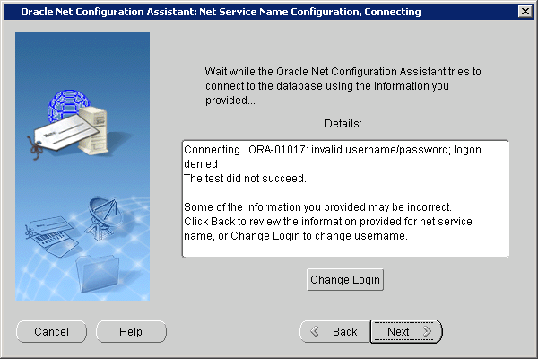The width and height of the screenshot is (538, 359).
Task: Cancel the Net Configuration Assistant
Action: (x=51, y=331)
